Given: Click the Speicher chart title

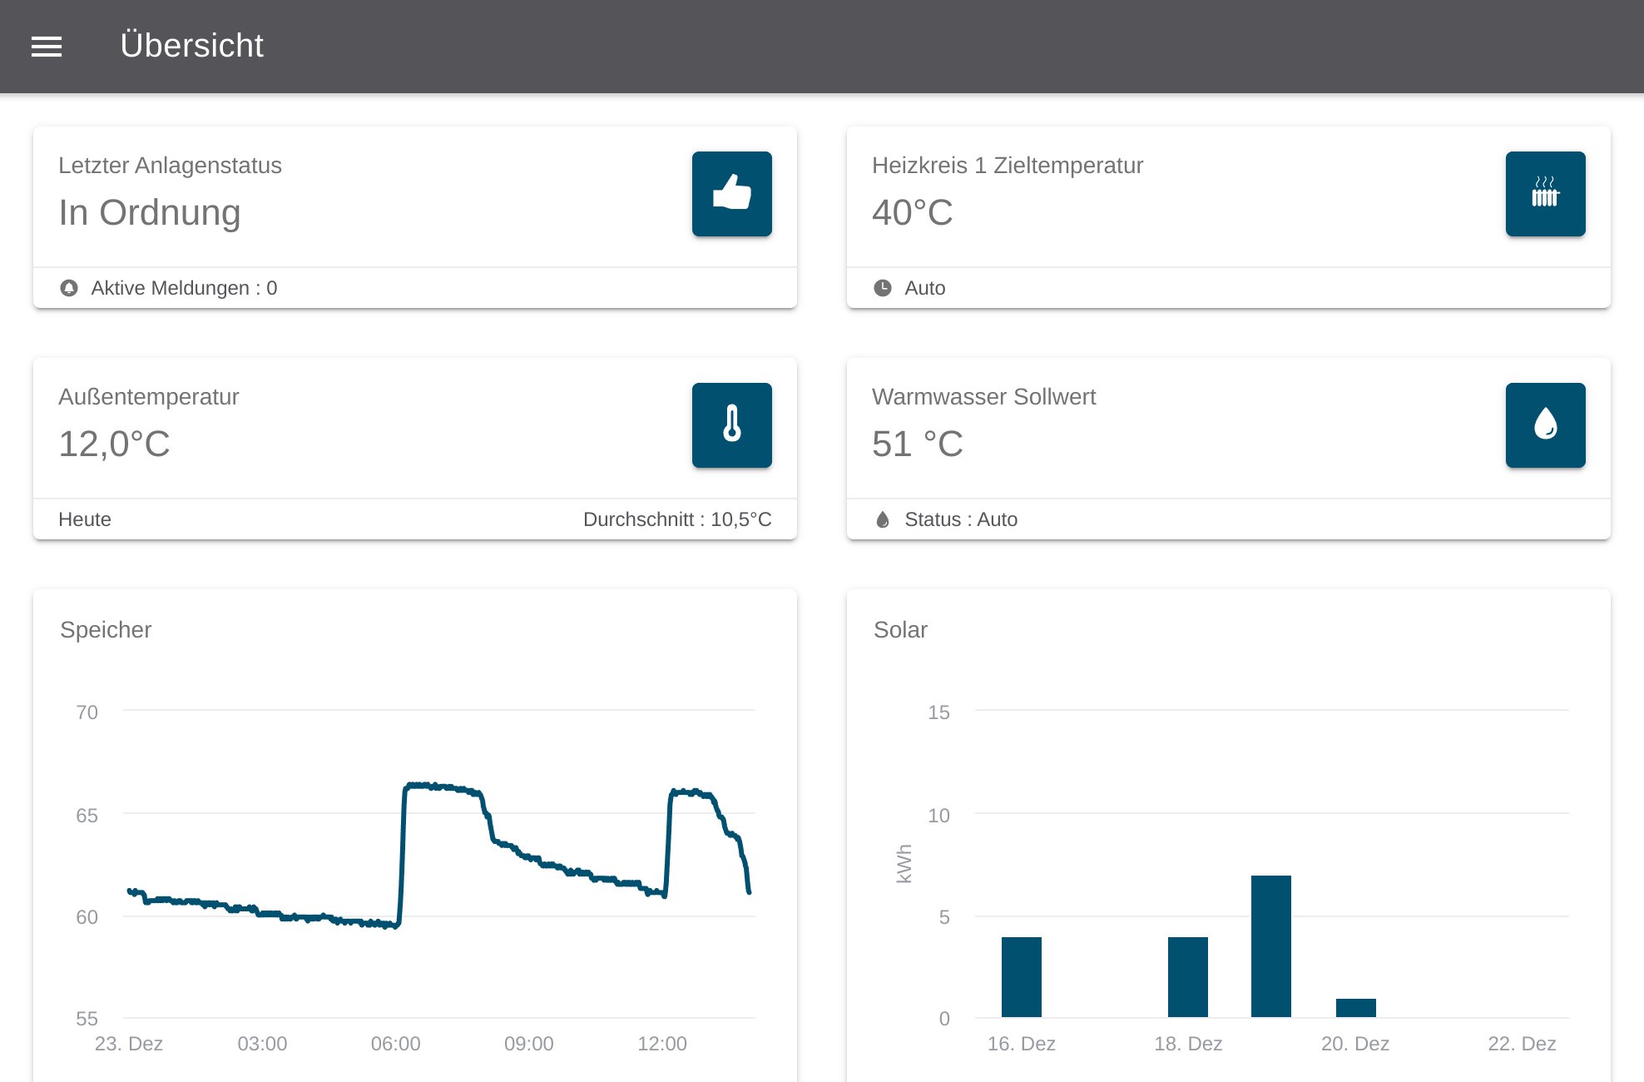Looking at the screenshot, I should (106, 630).
